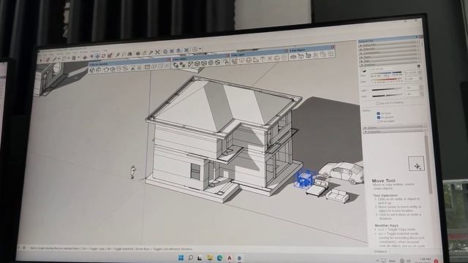Choose the Line drawing tool
The image size is (468, 263).
[55, 59]
